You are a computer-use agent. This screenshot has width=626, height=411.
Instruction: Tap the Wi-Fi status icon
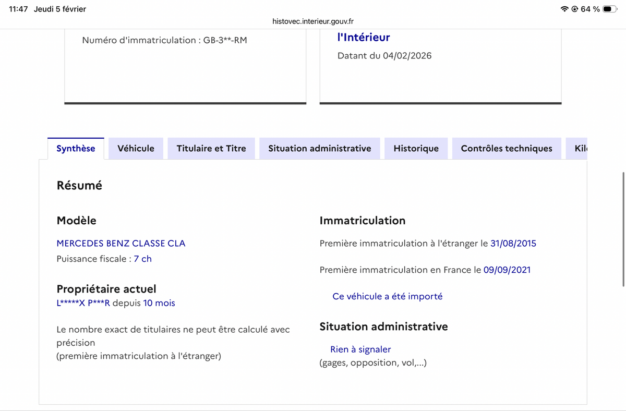pos(564,9)
